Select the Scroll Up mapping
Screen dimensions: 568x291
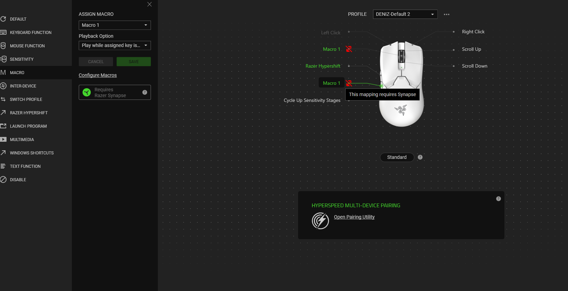471,49
